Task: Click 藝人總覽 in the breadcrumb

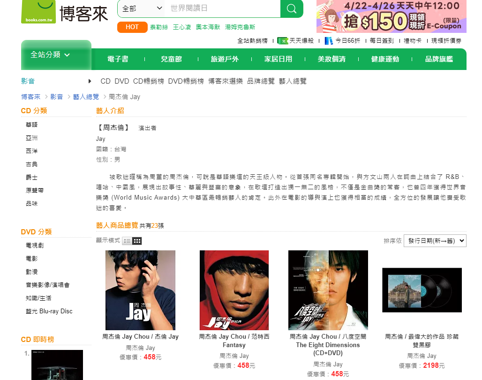Action: [x=86, y=97]
